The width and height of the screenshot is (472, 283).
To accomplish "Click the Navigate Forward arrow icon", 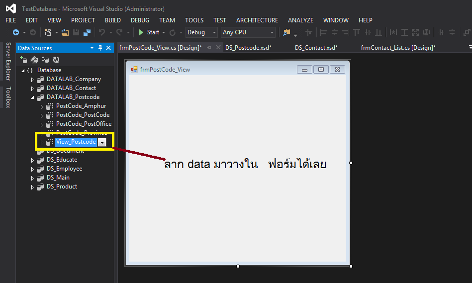I will point(33,32).
